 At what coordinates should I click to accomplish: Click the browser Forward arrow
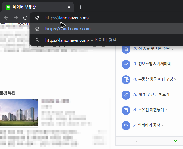click(x=16, y=18)
